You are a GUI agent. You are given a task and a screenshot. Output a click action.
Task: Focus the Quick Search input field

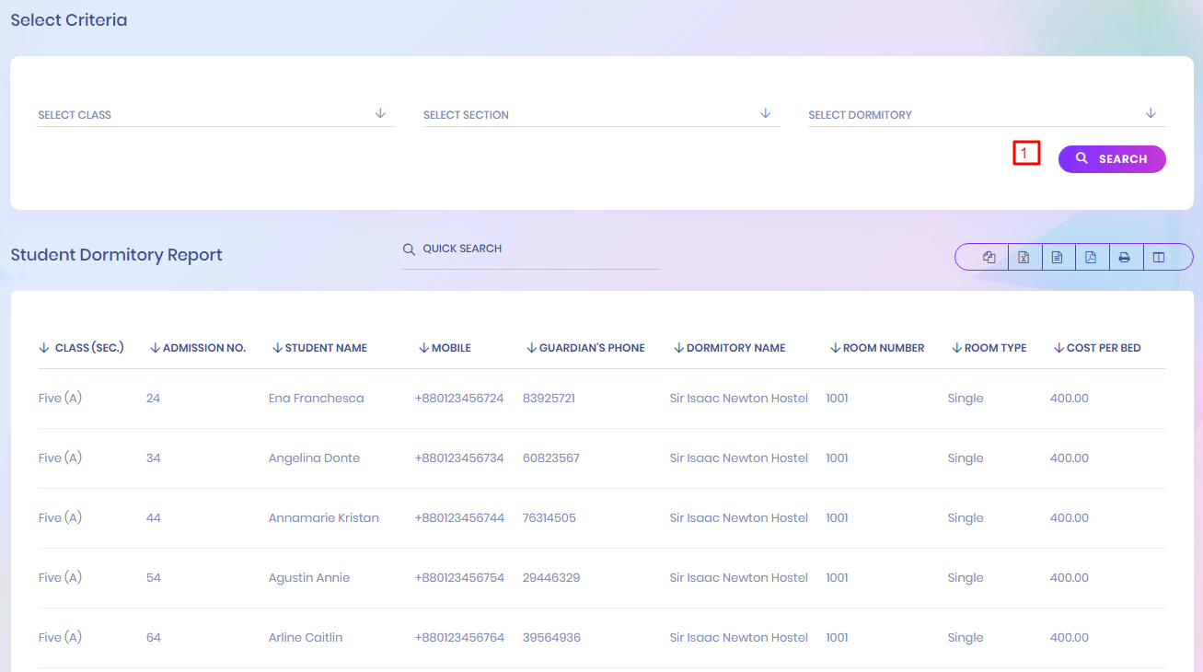538,249
